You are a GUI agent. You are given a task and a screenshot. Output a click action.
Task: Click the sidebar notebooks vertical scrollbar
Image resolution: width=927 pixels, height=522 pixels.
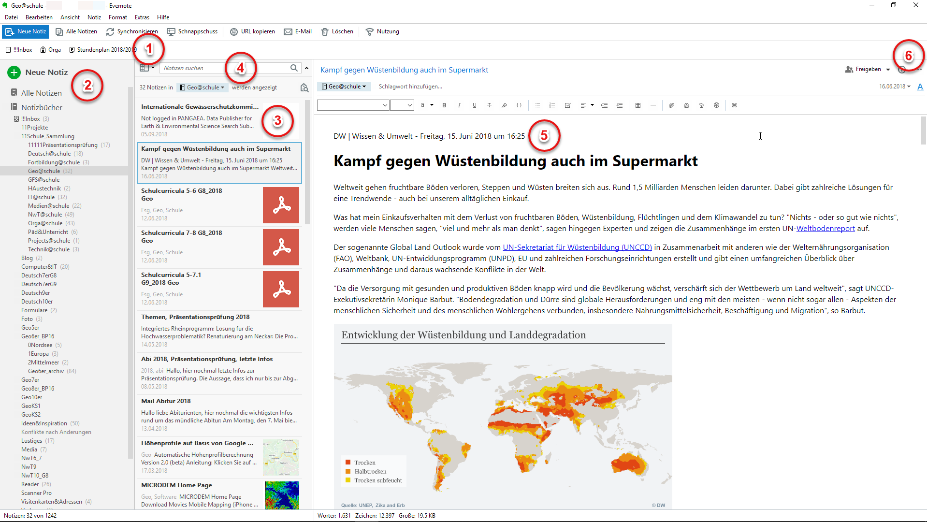tap(130, 273)
